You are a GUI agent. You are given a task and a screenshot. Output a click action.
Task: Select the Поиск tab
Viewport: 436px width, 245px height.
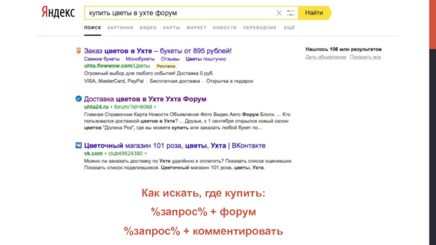click(93, 28)
